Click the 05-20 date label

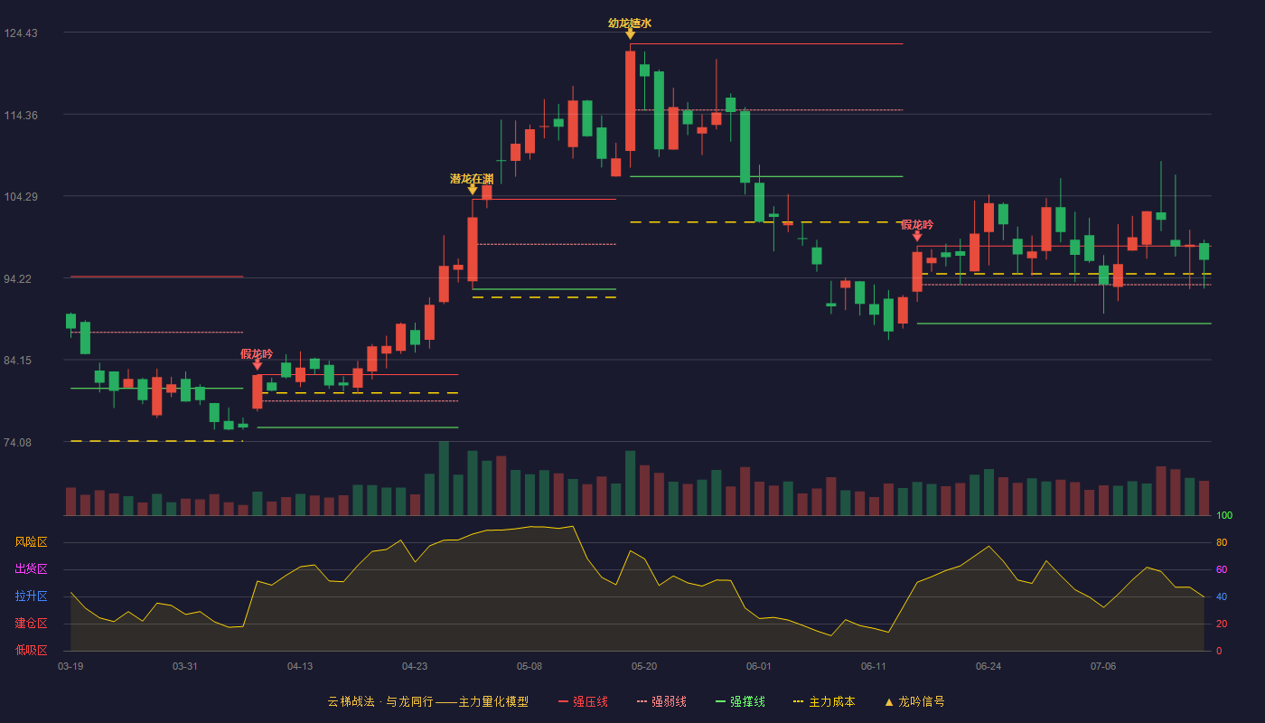point(644,666)
